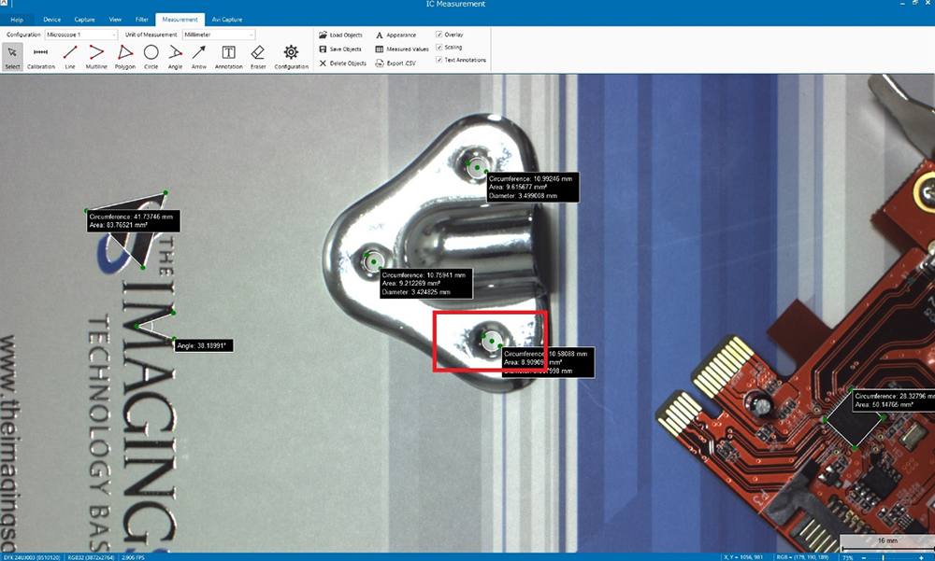This screenshot has width=935, height=561.
Task: Click the Export .CSV button label
Action: click(401, 63)
